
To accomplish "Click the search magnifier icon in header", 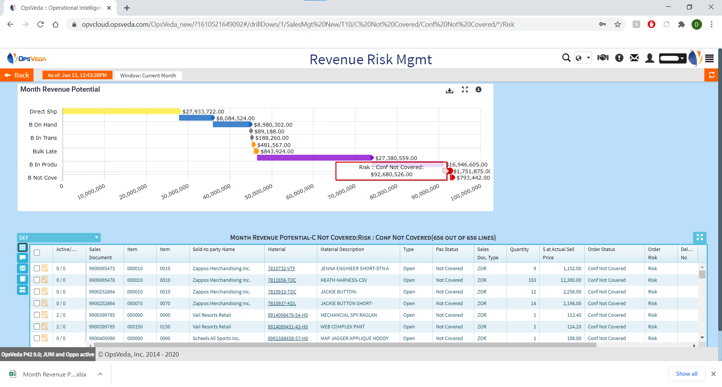I will click(566, 58).
